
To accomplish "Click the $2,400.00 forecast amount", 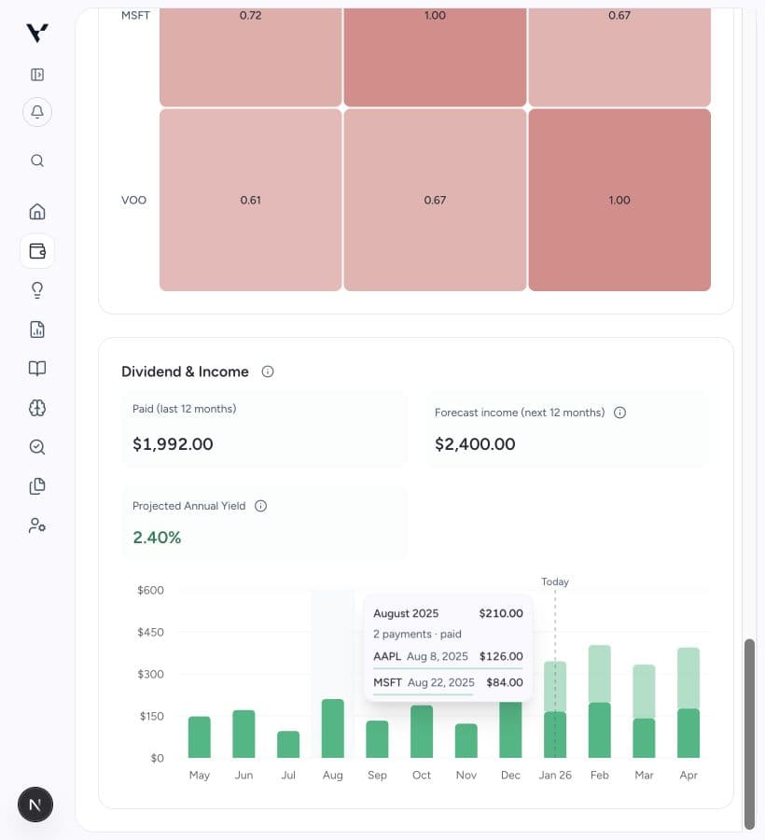I will click(x=475, y=444).
